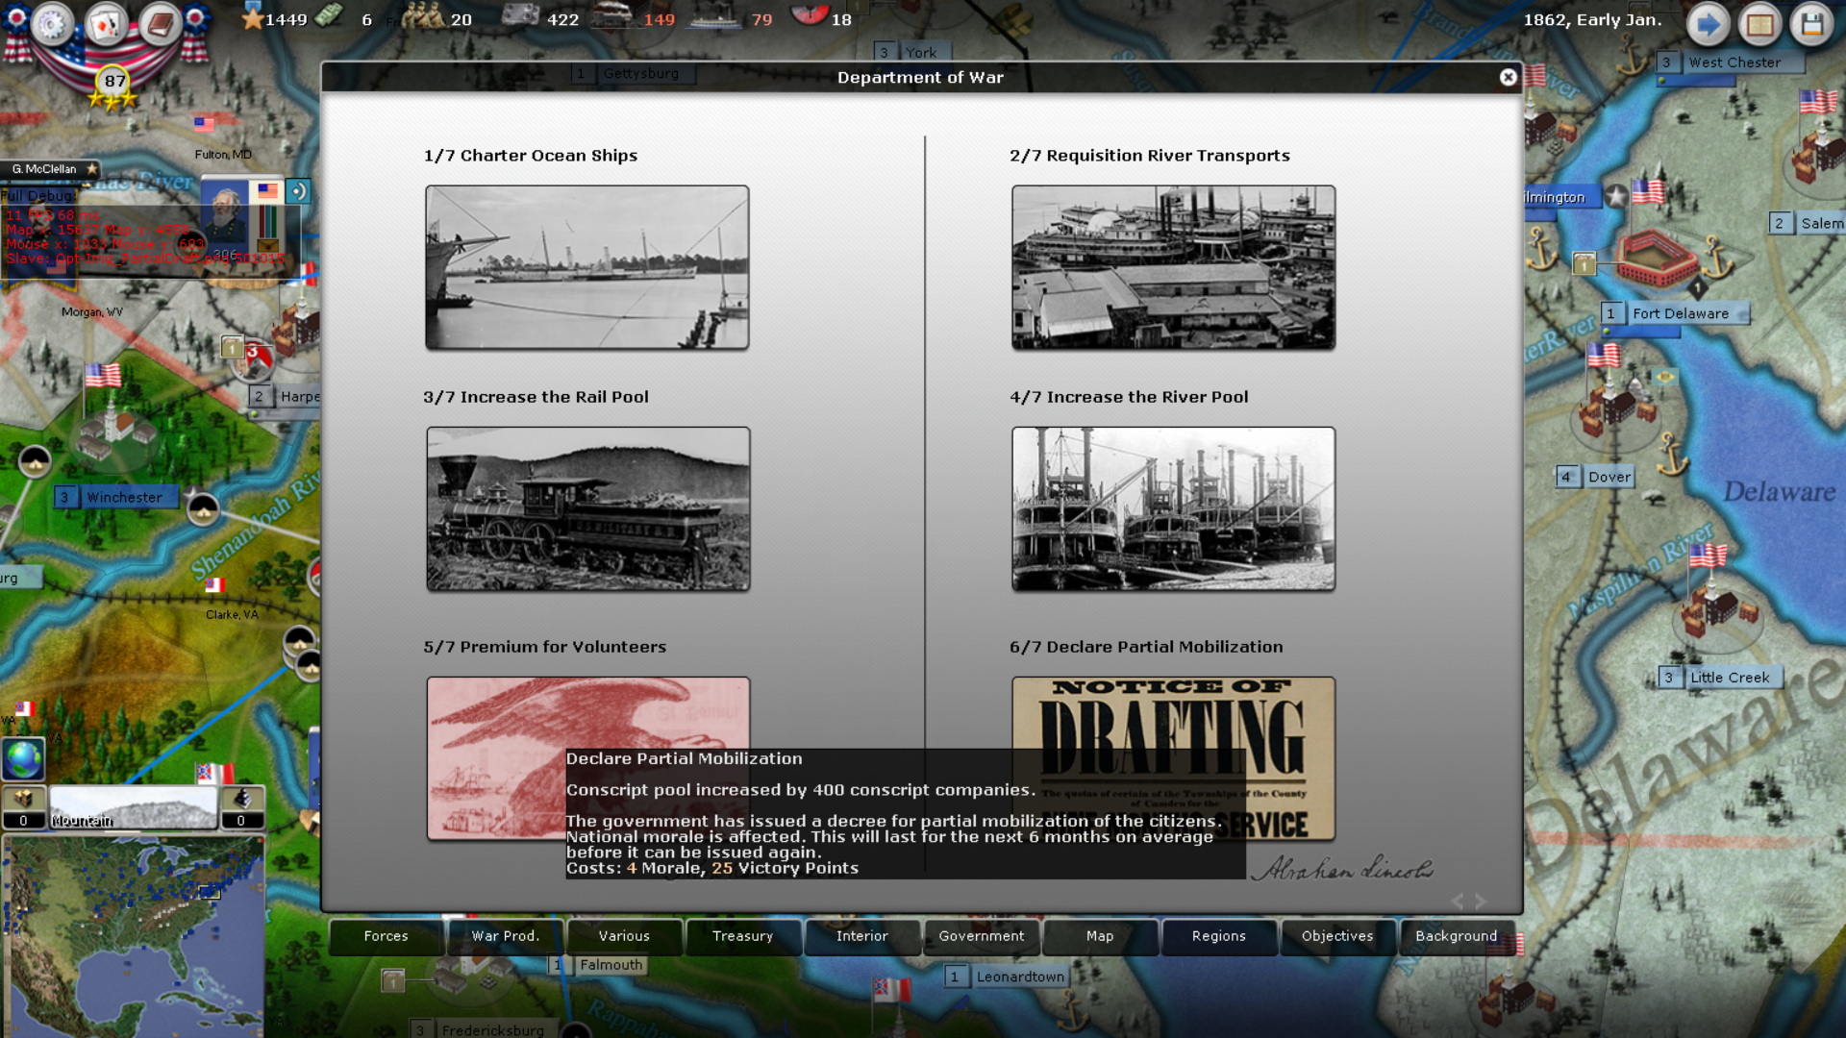Click the national morale 87 badge

[x=114, y=82]
